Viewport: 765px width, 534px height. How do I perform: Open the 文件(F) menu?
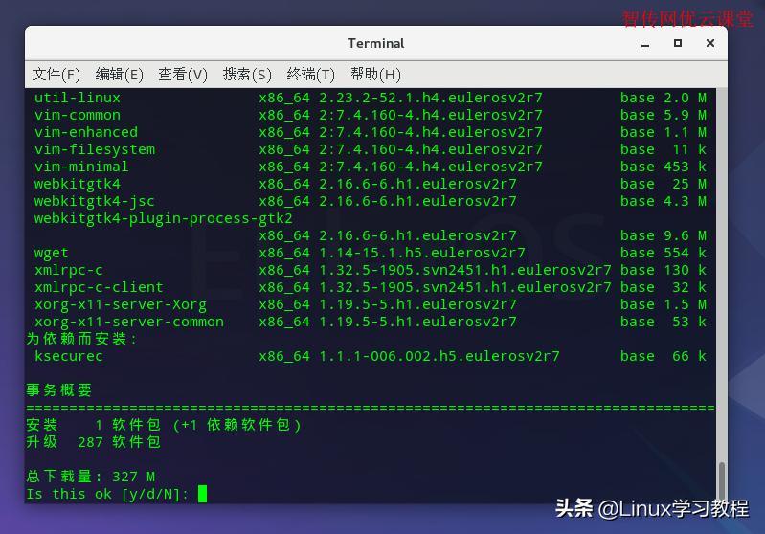pyautogui.click(x=56, y=75)
